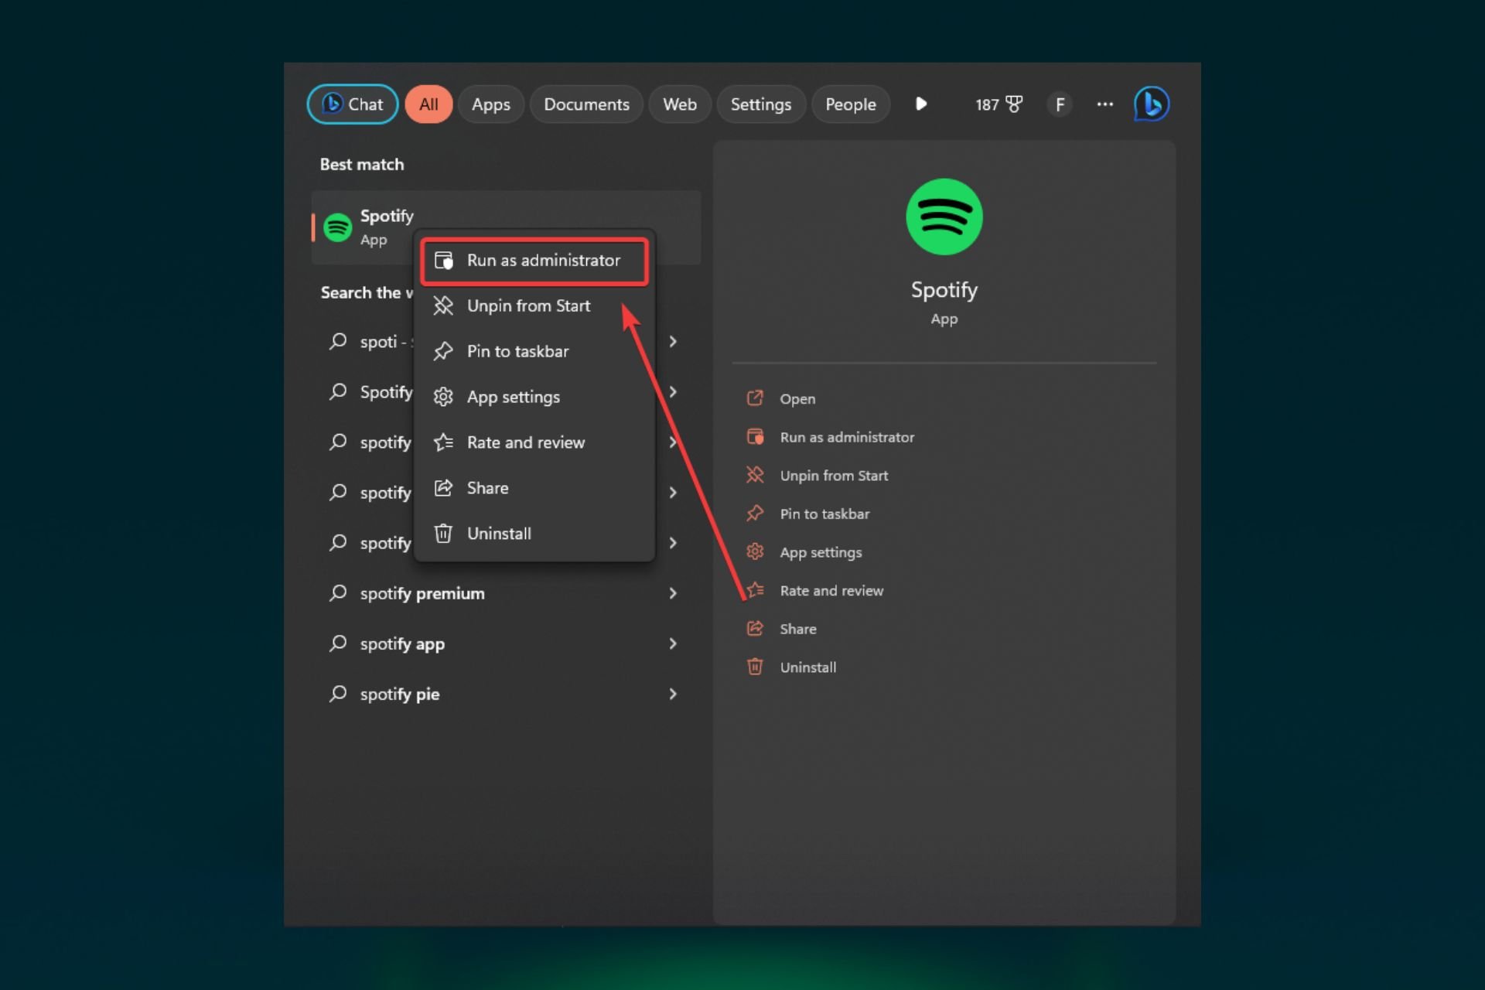Click the share icon in details pane
This screenshot has height=990, width=1485.
click(x=755, y=628)
